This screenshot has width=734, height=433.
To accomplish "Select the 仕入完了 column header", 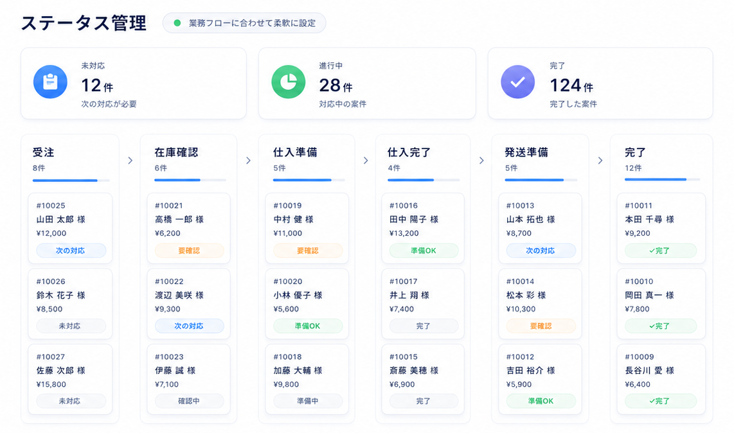I will pyautogui.click(x=409, y=152).
